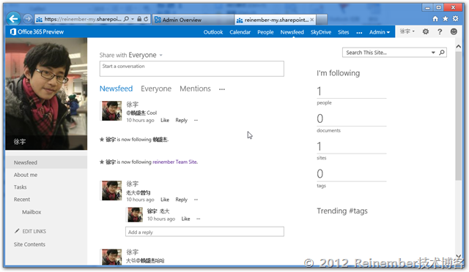Screen dimensions: 469x272
Task: Open People from the top navigation
Action: [x=265, y=32]
